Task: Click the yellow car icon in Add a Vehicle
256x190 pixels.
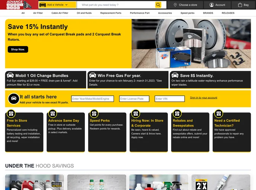Action: click(43, 5)
